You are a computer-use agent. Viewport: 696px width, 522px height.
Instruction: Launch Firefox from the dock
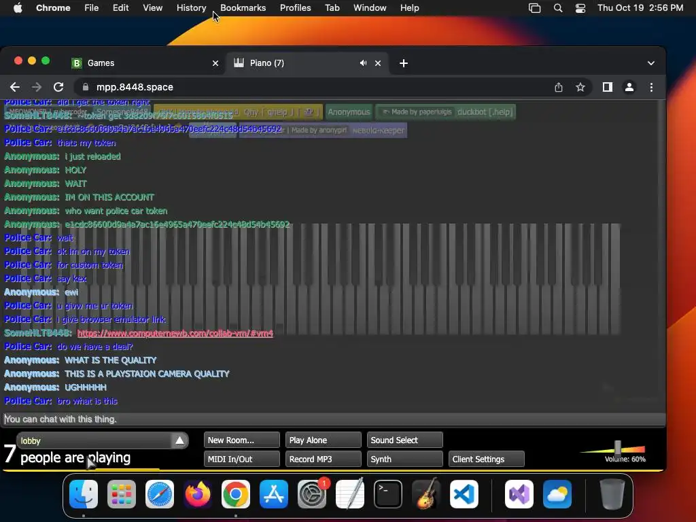click(198, 493)
